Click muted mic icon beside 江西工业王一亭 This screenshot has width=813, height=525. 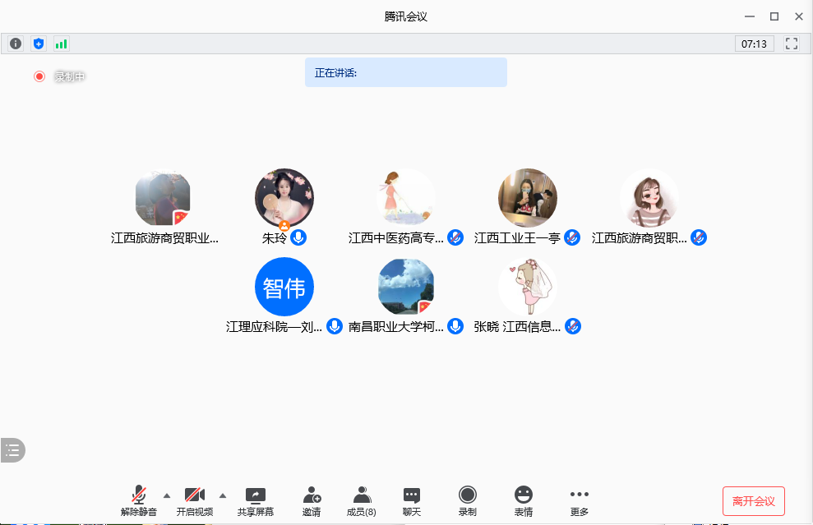coord(572,238)
